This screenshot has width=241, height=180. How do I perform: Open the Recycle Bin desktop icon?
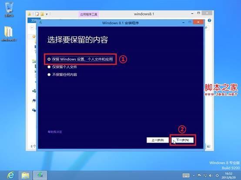[x=9, y=10]
